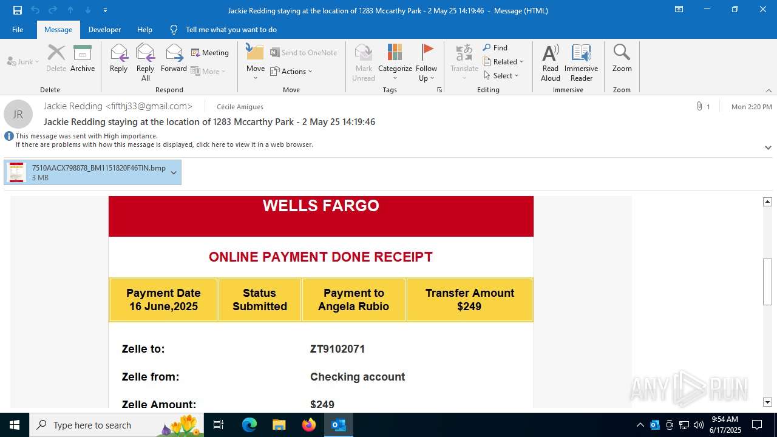Open the File menu
The image size is (777, 437).
click(18, 29)
